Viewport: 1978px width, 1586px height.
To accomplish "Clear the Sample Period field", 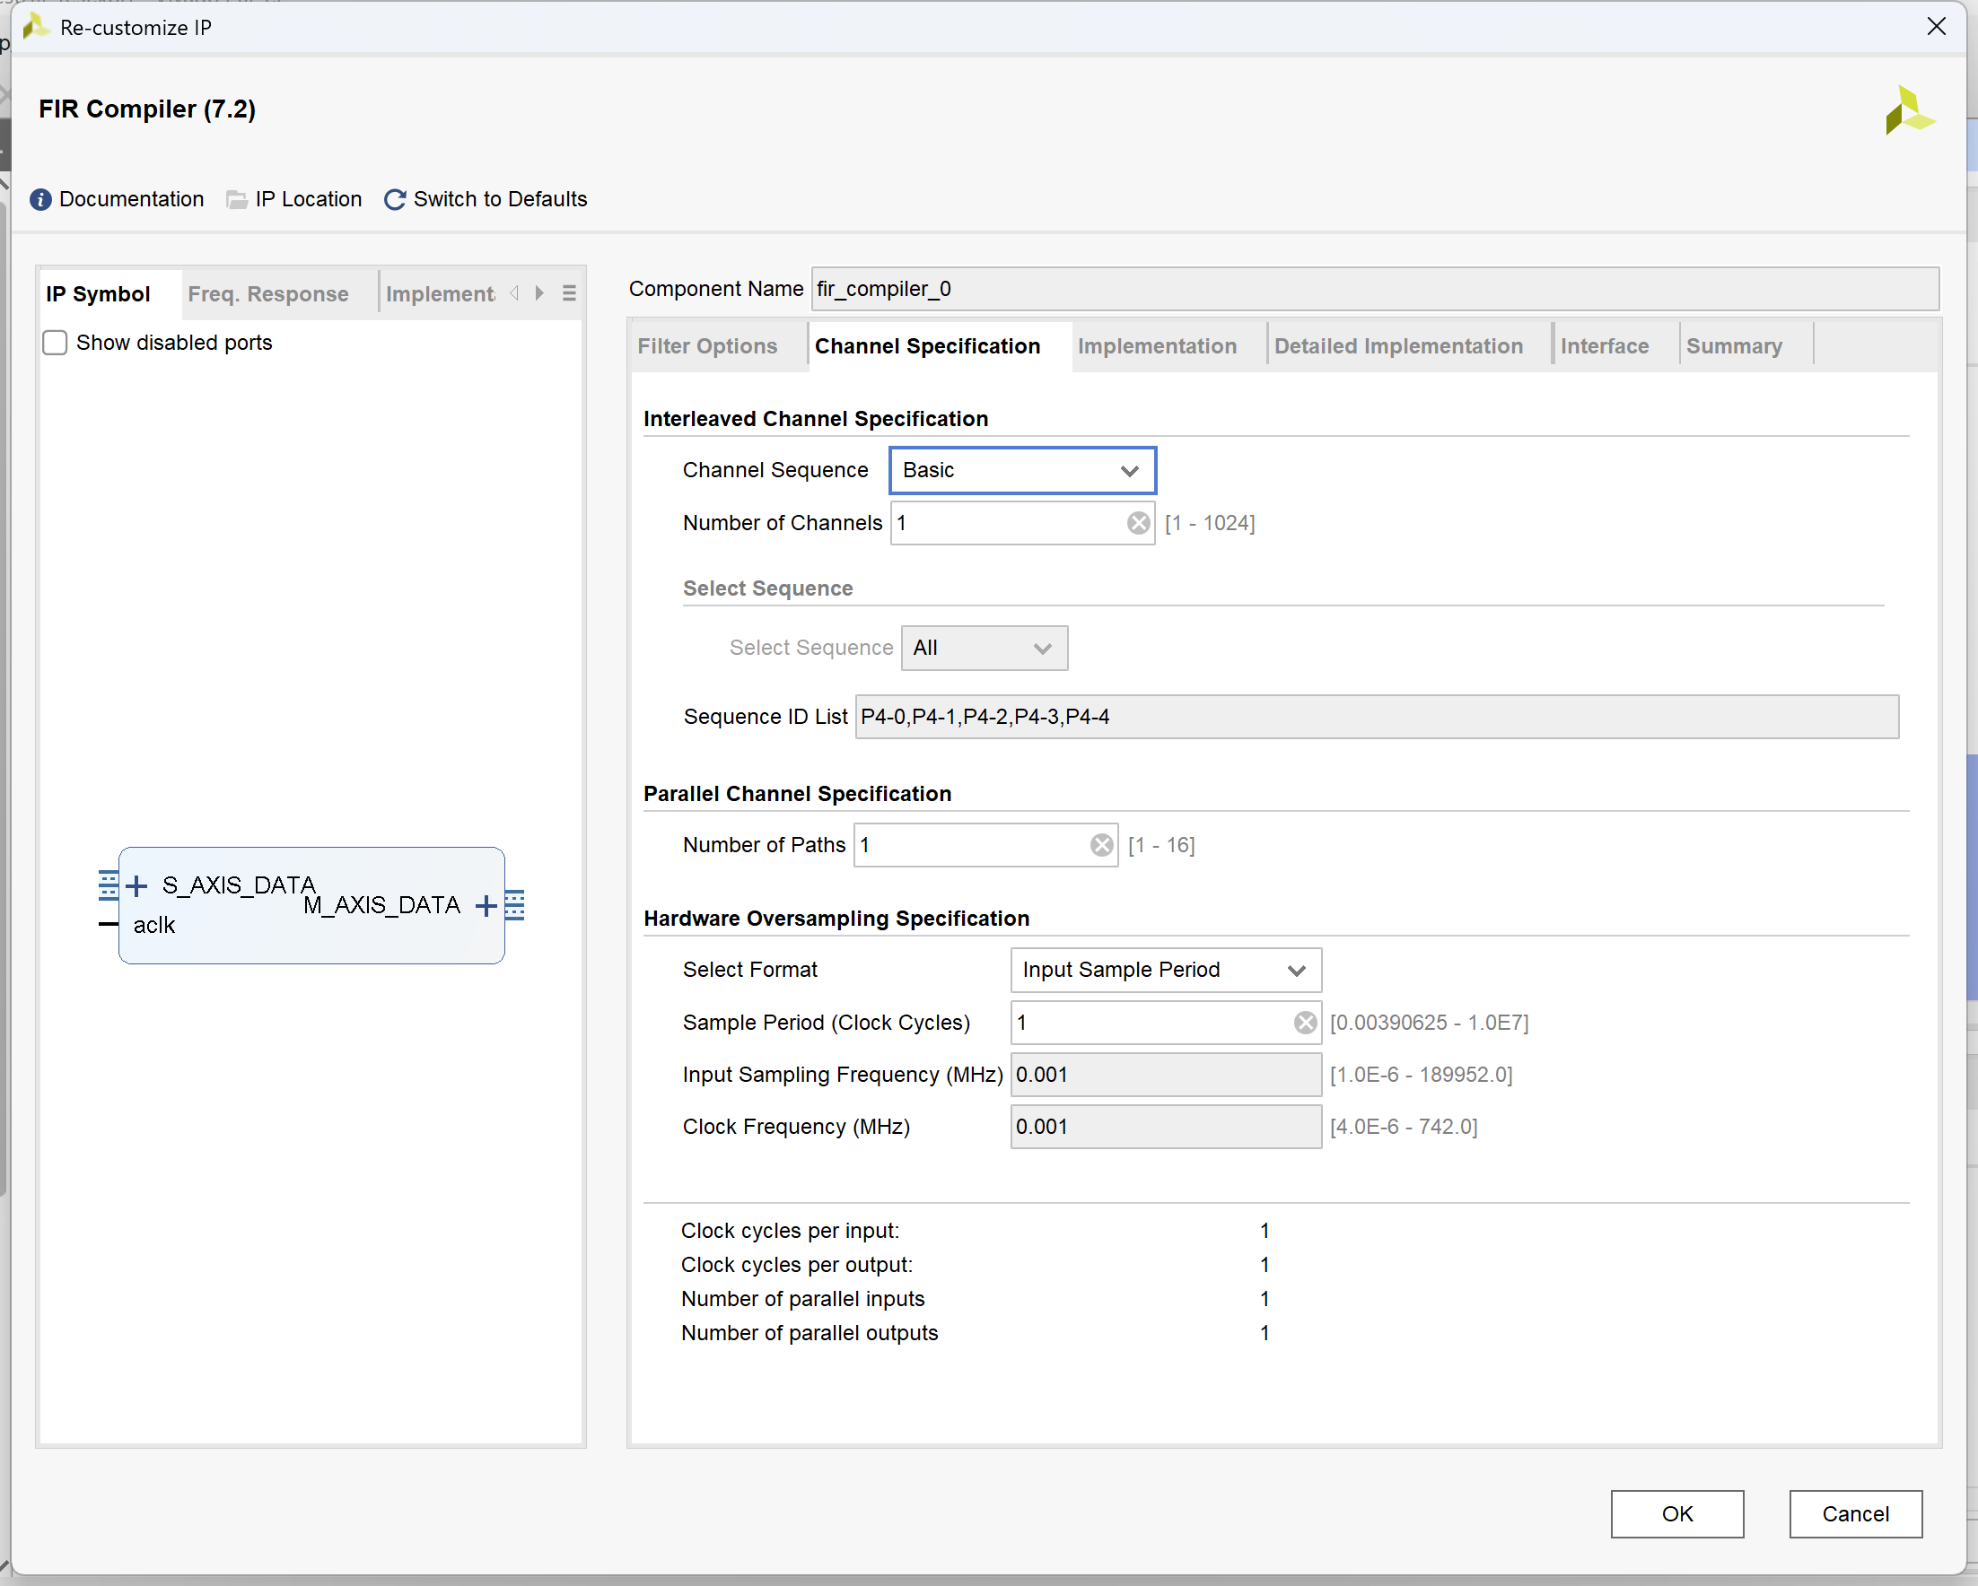I will pos(1305,1023).
